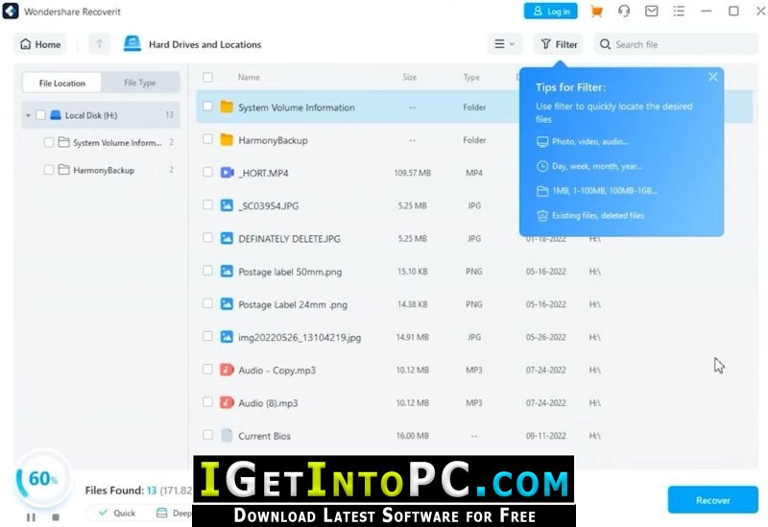Viewport: 768px width, 527px height.
Task: Click the file name img20220526_13104219.jpg
Action: (300, 337)
